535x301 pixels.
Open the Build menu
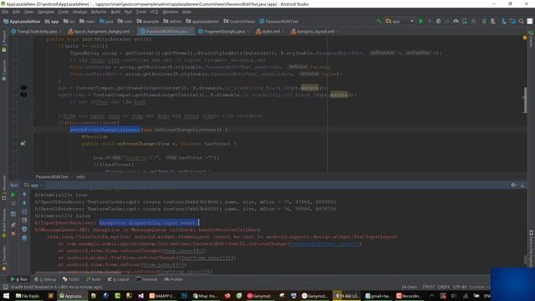coord(115,12)
